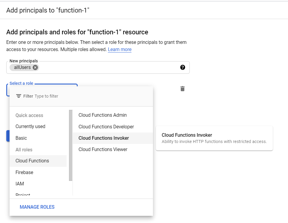Delete role row with trash icon
288x223 pixels.
pos(183,89)
